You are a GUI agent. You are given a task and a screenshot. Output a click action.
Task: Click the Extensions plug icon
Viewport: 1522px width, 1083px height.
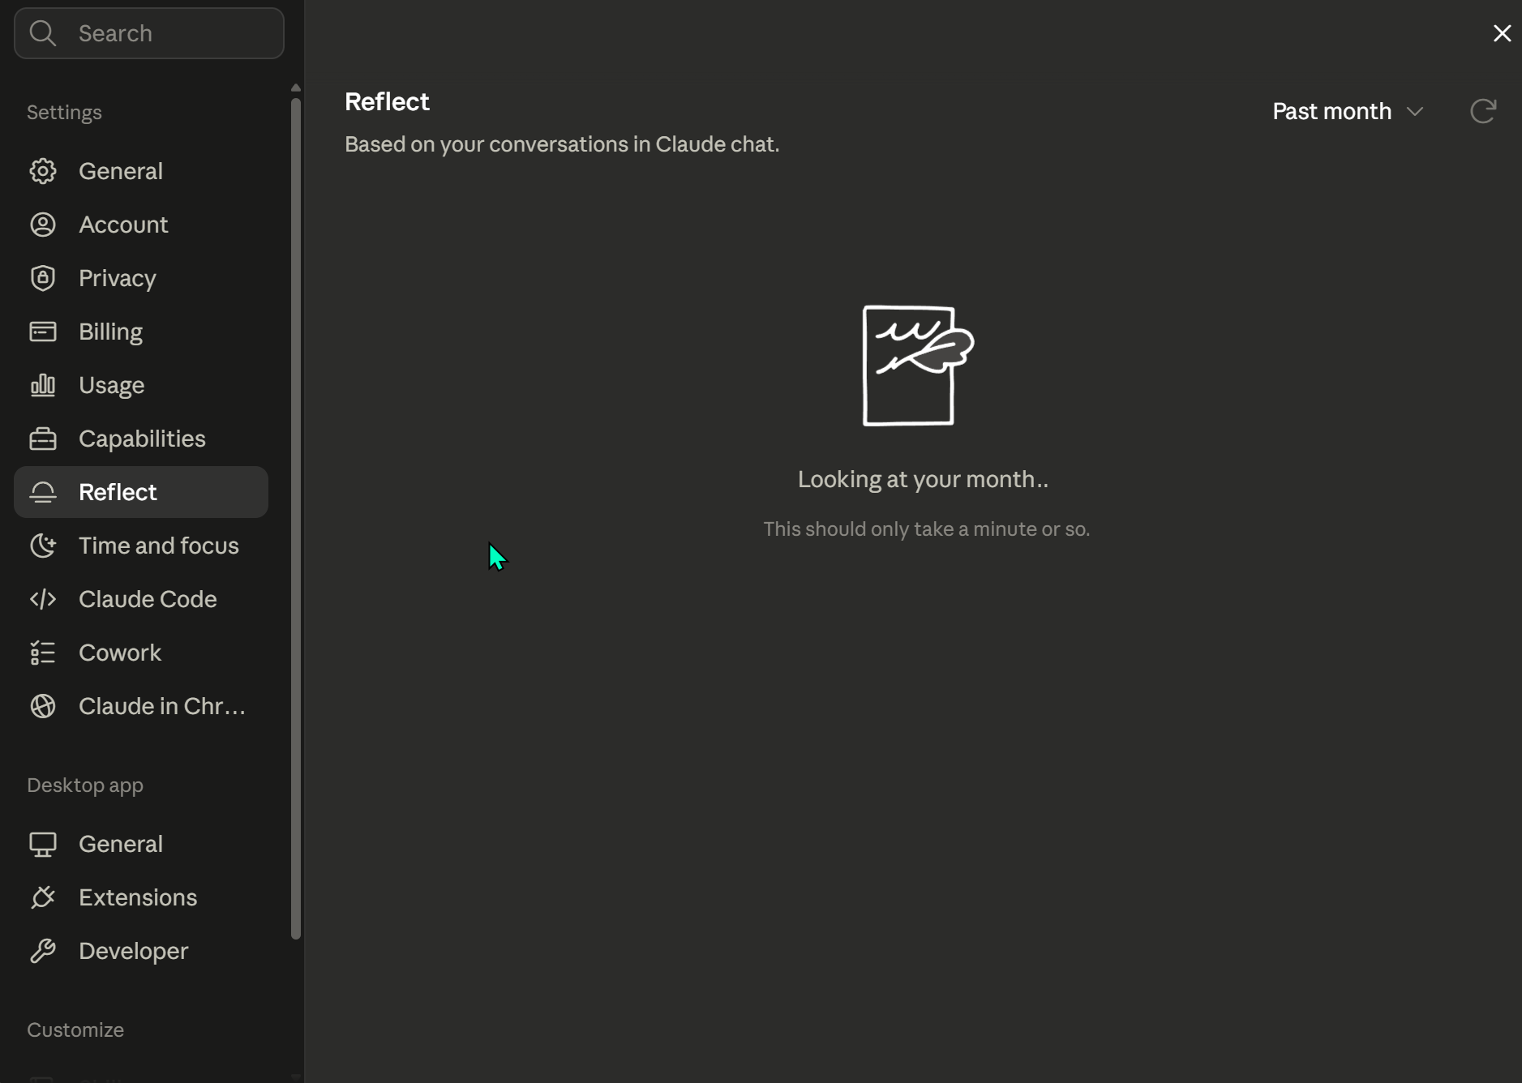43,897
